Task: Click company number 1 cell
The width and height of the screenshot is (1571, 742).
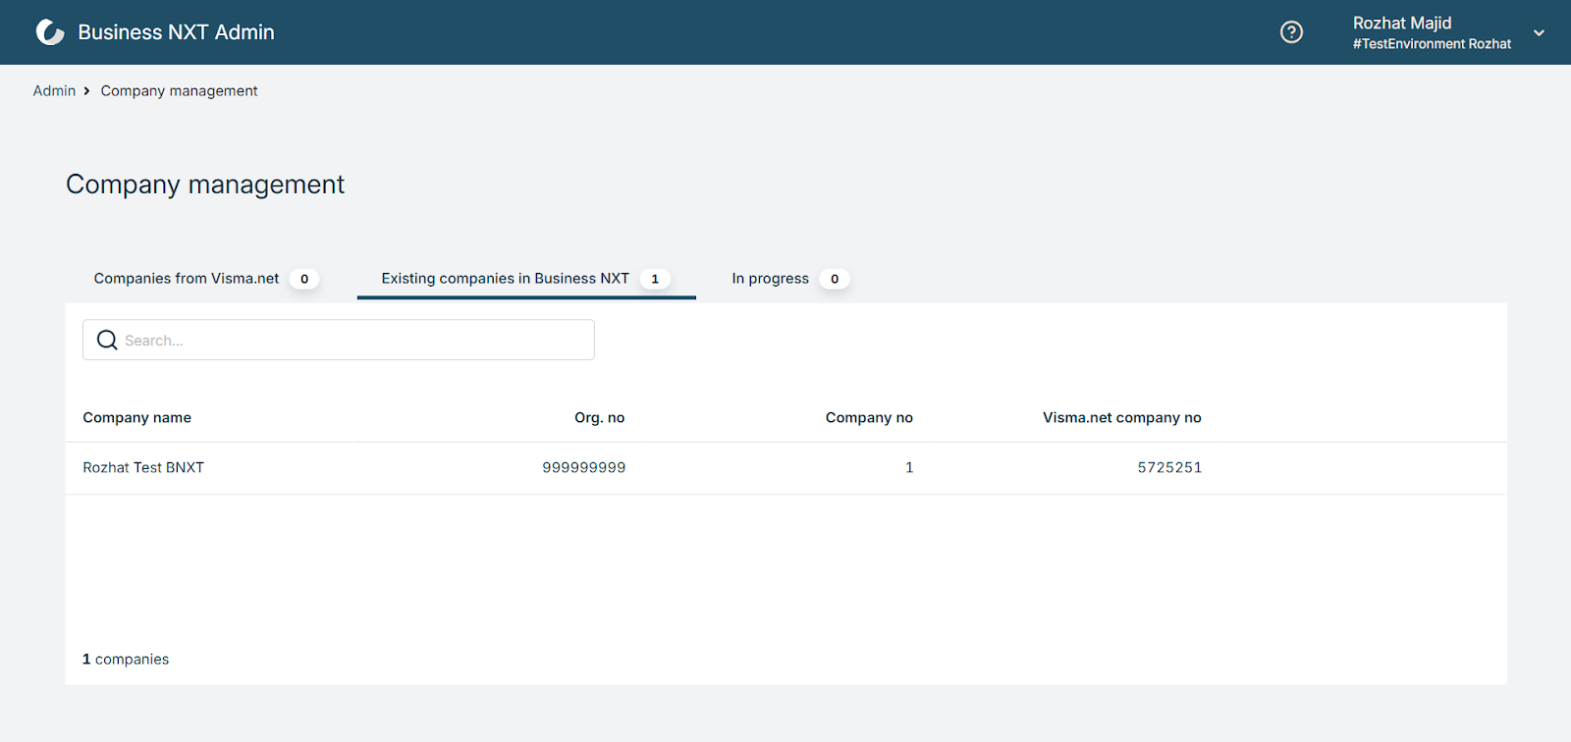Action: [x=909, y=468]
